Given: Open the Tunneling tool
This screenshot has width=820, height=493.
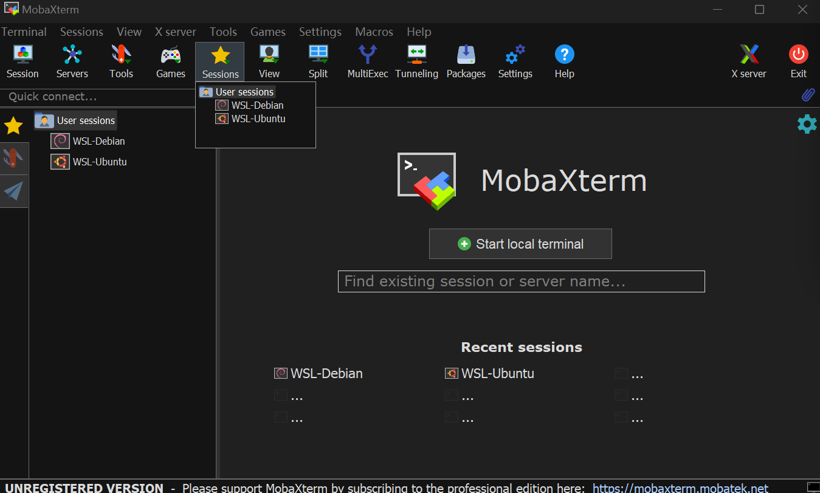Looking at the screenshot, I should 416,61.
